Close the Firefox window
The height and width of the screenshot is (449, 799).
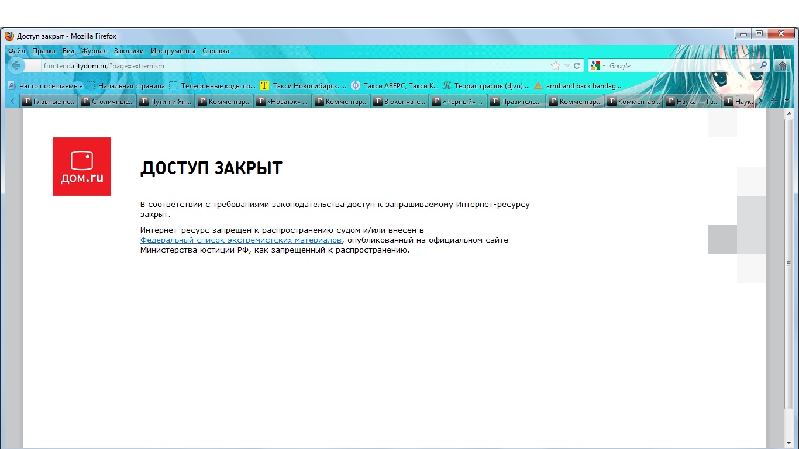tap(780, 34)
